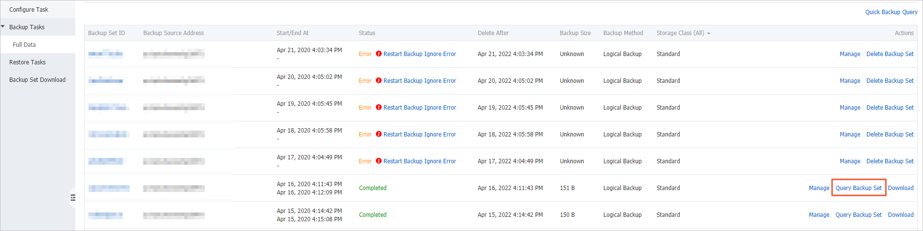Click Restart Backup Ignore Error for Apr 20
The width and height of the screenshot is (923, 231).
pyautogui.click(x=419, y=81)
